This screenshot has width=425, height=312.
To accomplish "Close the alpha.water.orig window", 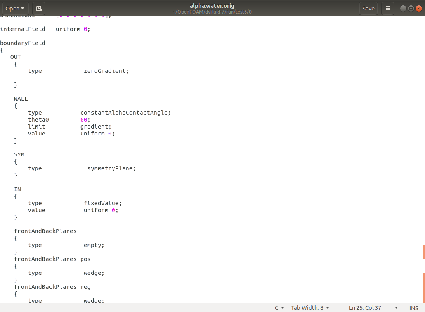I will (x=418, y=8).
